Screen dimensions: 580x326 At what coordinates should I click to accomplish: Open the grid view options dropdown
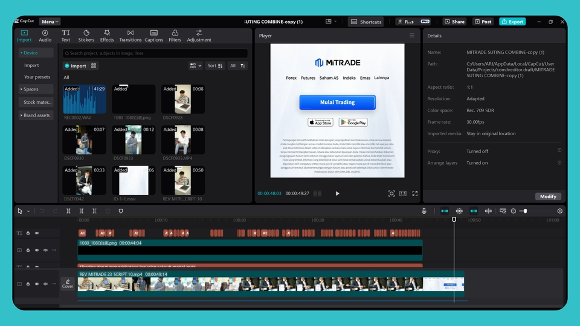pos(196,66)
